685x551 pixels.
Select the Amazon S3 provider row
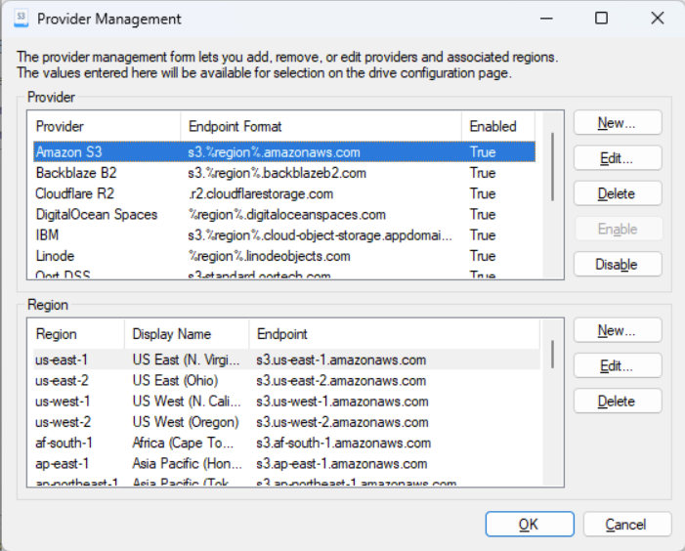tap(284, 152)
